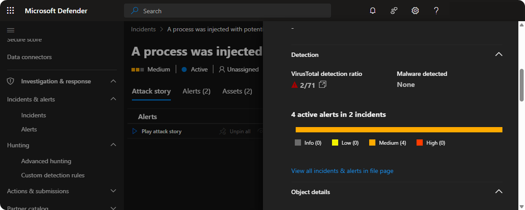Toggle the hamburger navigation menu
Viewport: 525px width, 210px height.
click(11, 30)
